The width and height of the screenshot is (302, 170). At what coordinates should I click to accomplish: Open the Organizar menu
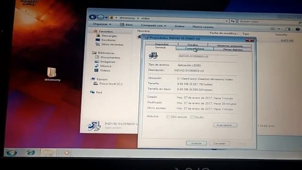click(x=102, y=24)
